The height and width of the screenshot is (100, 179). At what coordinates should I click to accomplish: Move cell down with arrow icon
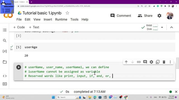[132, 62]
